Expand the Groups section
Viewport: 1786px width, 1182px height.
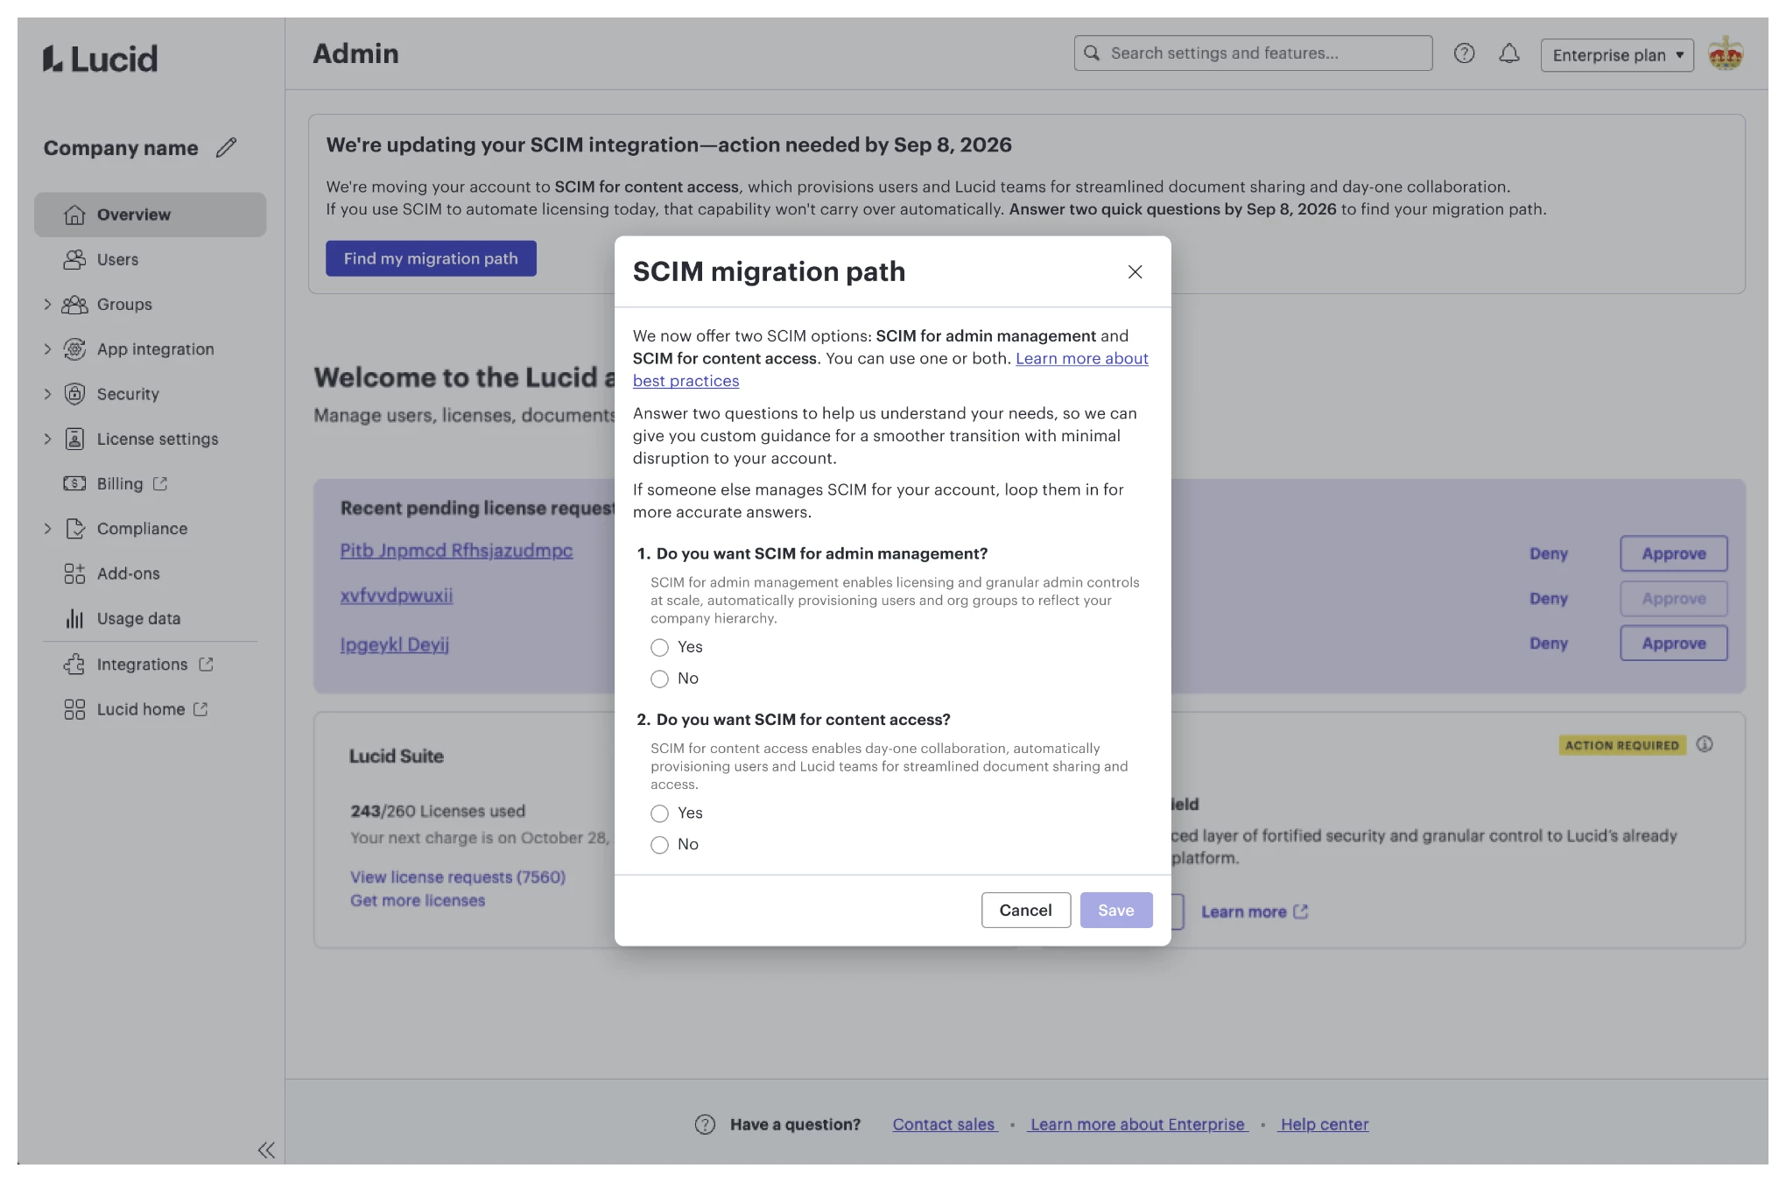(47, 304)
